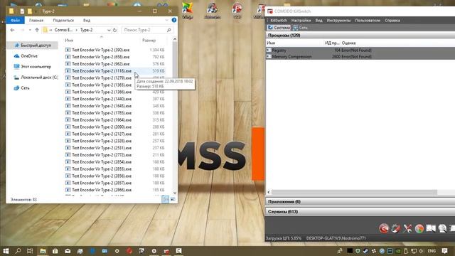Click the red Comodo logo icon in KillSwitch
This screenshot has width=455, height=256.
coord(384,229)
